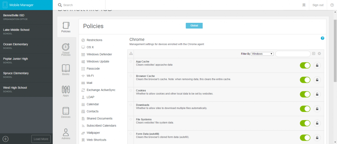Toggle the Downloads switch
The width and height of the screenshot is (337, 144).
pyautogui.click(x=305, y=109)
